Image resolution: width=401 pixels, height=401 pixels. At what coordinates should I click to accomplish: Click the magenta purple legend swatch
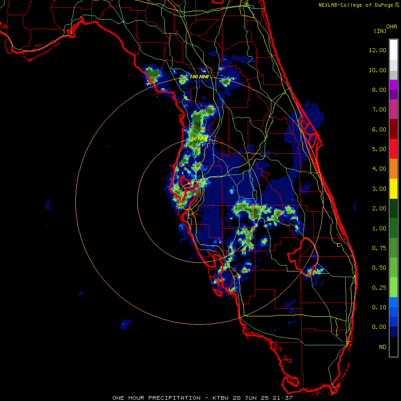point(393,85)
